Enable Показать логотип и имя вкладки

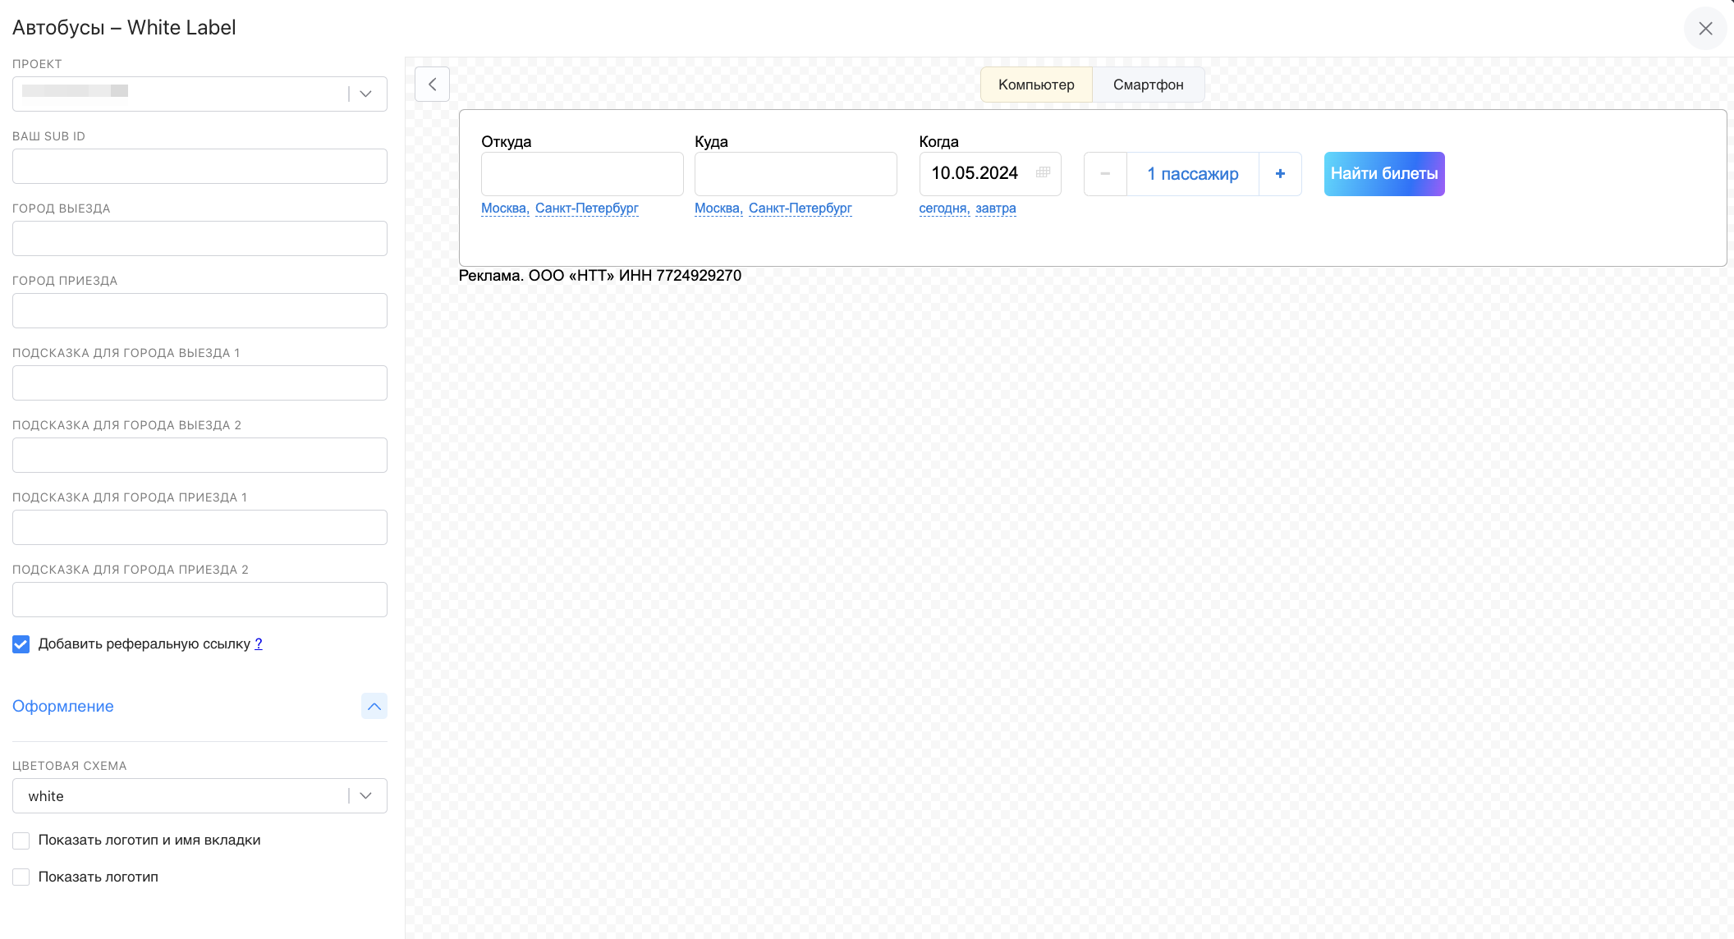click(x=21, y=841)
